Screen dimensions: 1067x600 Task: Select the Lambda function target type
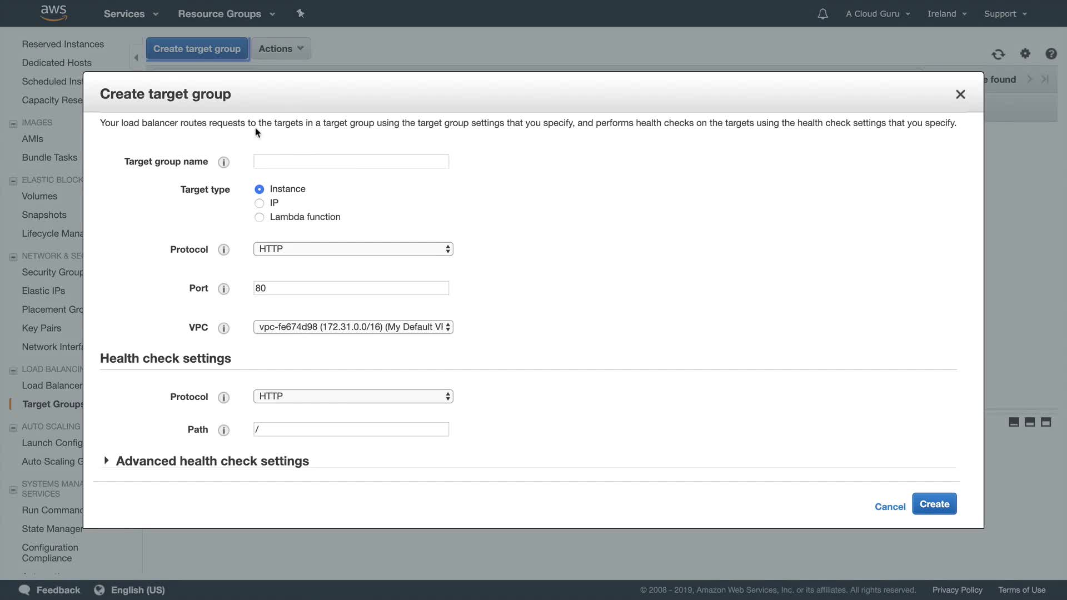pyautogui.click(x=259, y=217)
